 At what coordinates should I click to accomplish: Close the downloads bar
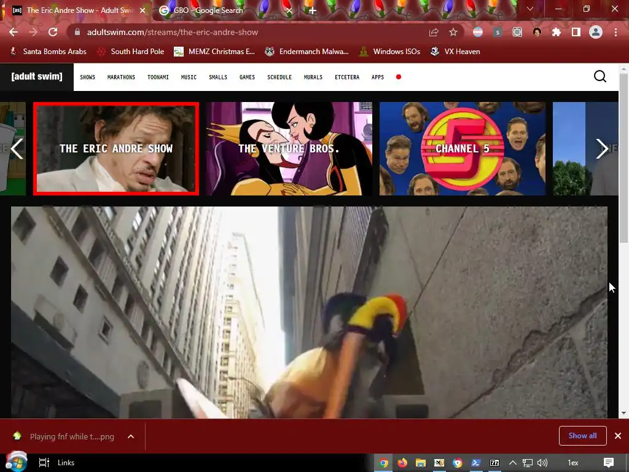[x=618, y=436]
